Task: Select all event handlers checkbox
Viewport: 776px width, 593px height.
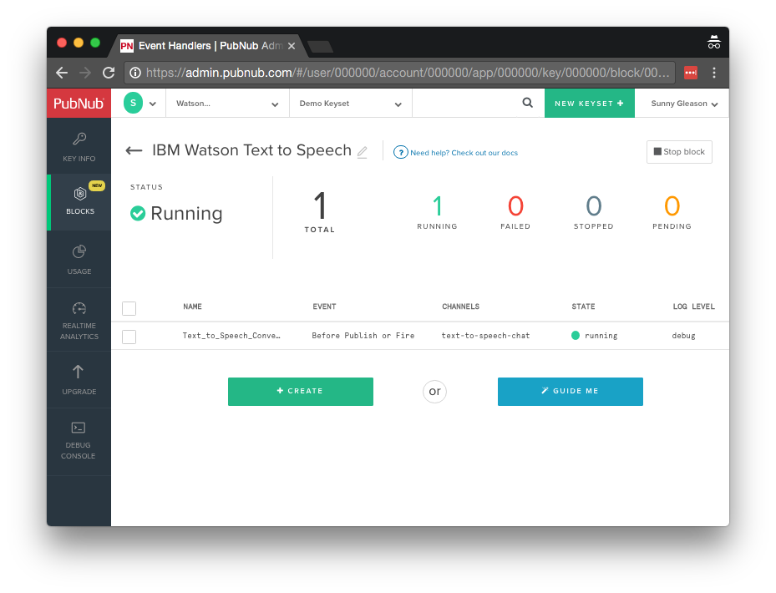Action: tap(129, 308)
